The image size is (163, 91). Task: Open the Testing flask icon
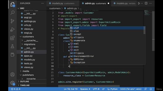(12, 46)
